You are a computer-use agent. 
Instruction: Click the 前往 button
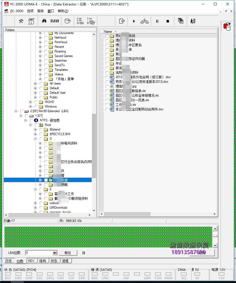click(68, 253)
